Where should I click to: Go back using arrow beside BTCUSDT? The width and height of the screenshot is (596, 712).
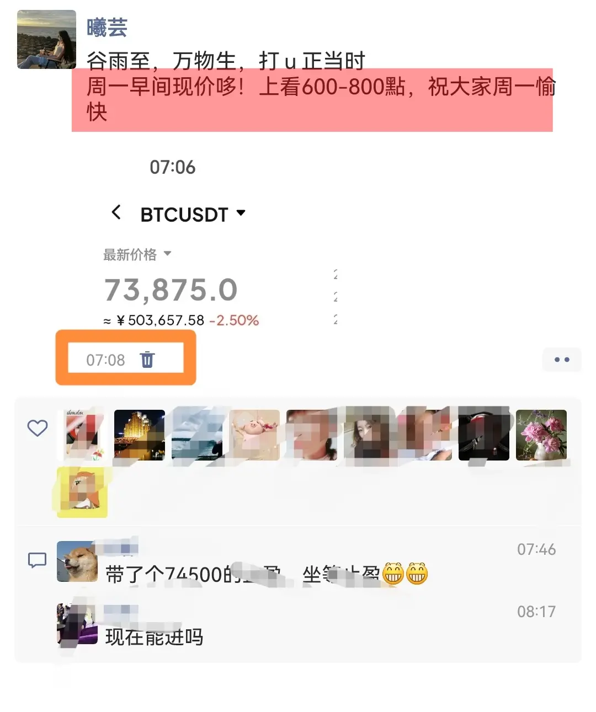pos(116,212)
